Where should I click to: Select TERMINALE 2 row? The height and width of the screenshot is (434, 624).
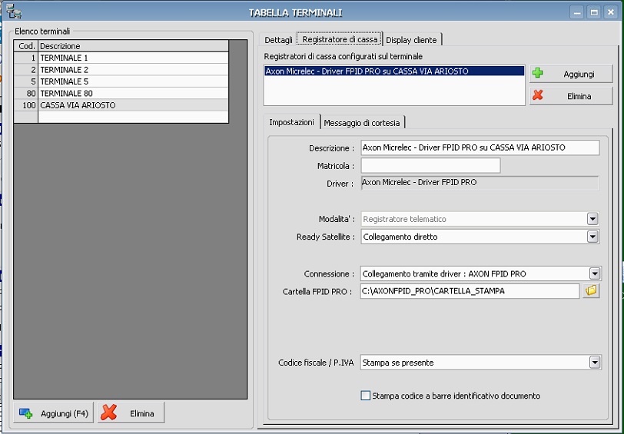click(x=121, y=70)
